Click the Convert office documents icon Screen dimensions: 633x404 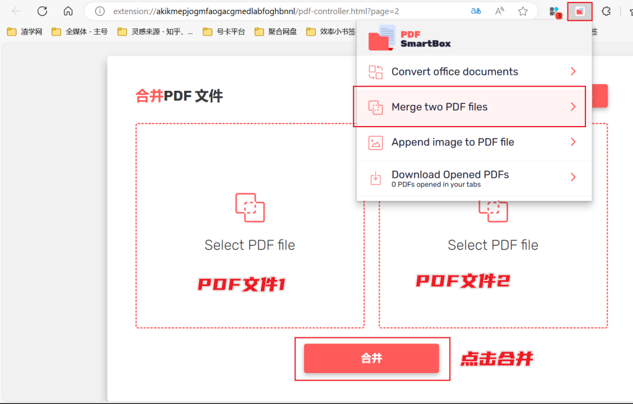click(x=375, y=72)
